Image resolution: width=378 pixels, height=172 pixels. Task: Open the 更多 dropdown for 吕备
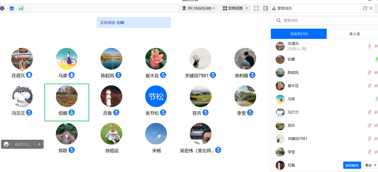click(370, 165)
